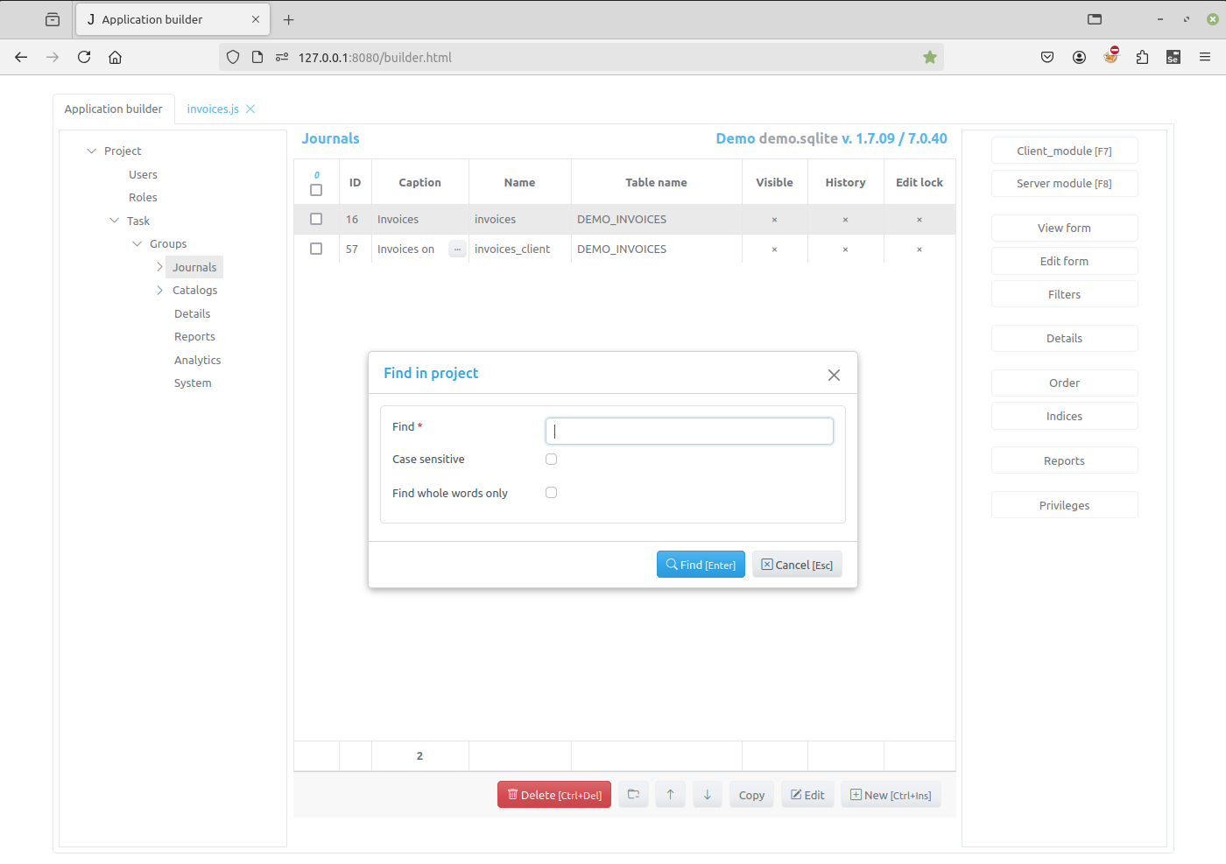The height and width of the screenshot is (864, 1226).
Task: Click the Caption column header
Action: (419, 182)
